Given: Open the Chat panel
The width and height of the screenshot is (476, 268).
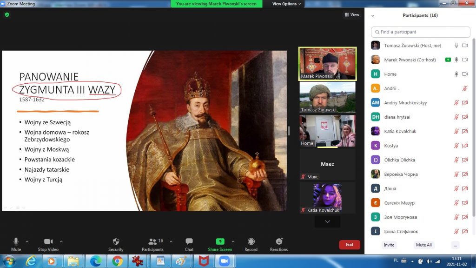Looking at the screenshot, I should pyautogui.click(x=189, y=242).
